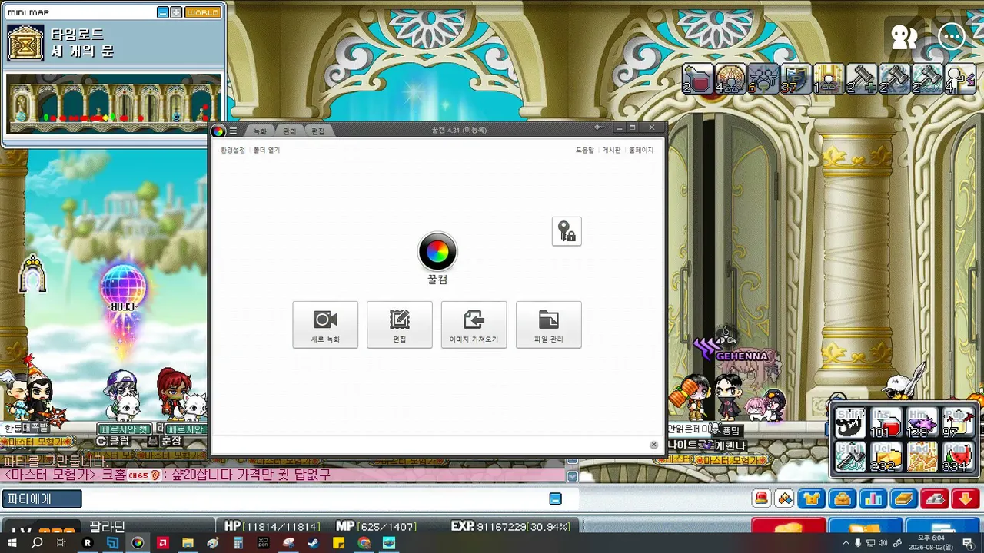The height and width of the screenshot is (553, 984).
Task: Dismiss the bottom bar with its small X
Action: [x=653, y=445]
